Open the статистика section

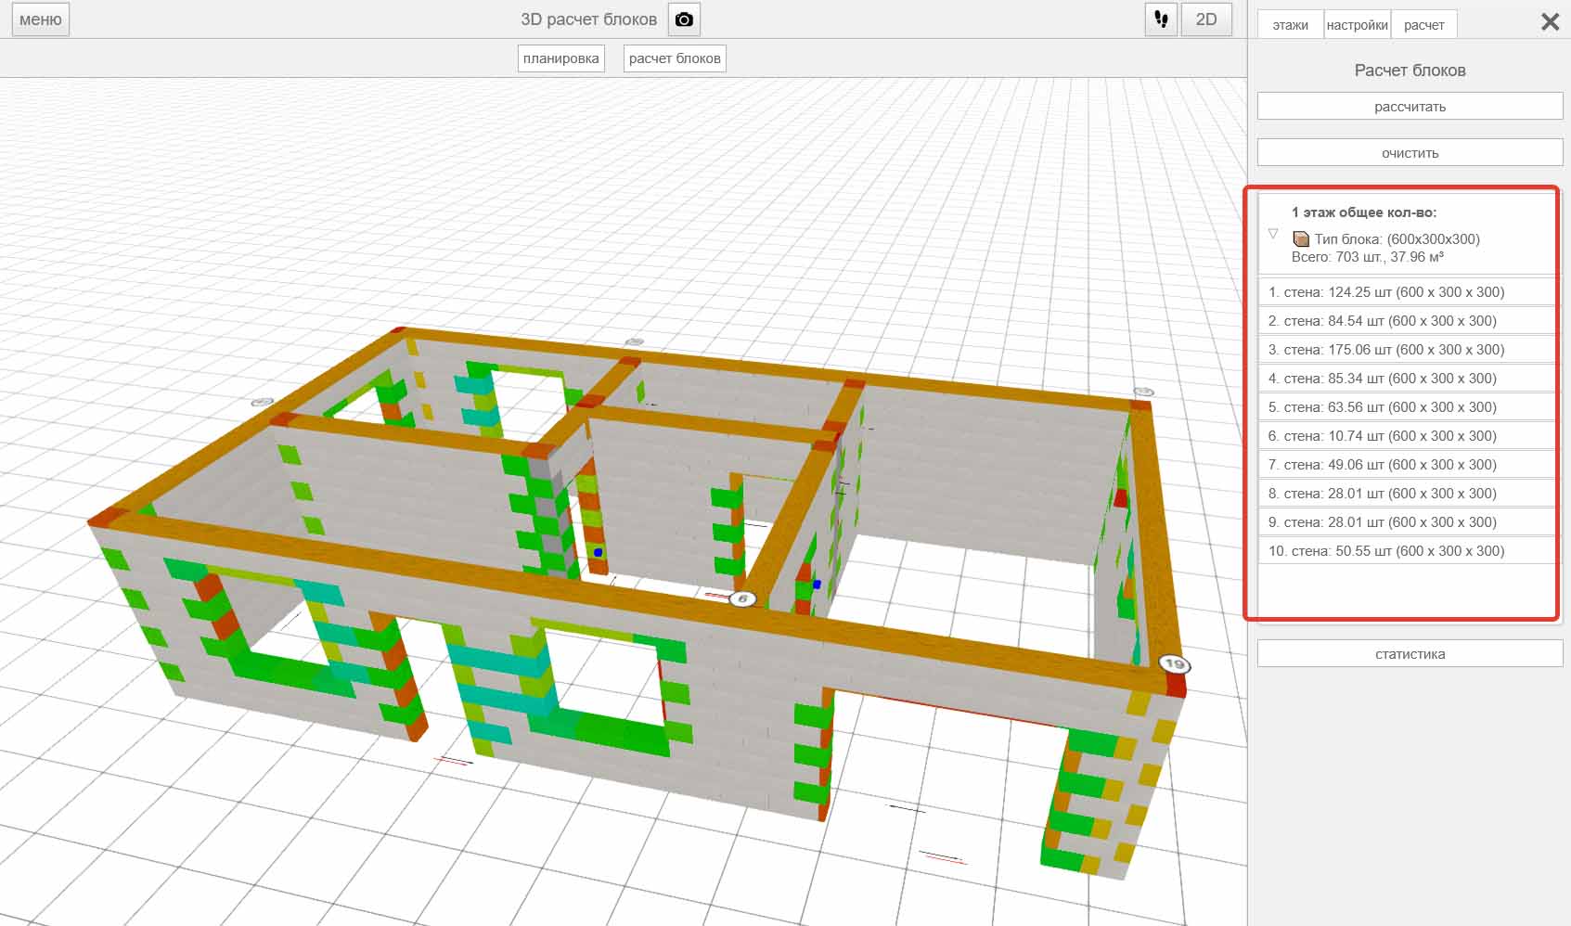1410,654
